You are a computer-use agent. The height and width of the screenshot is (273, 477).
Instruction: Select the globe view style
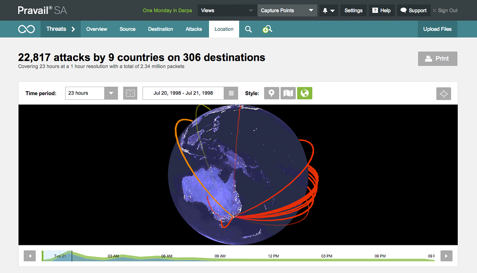(304, 93)
